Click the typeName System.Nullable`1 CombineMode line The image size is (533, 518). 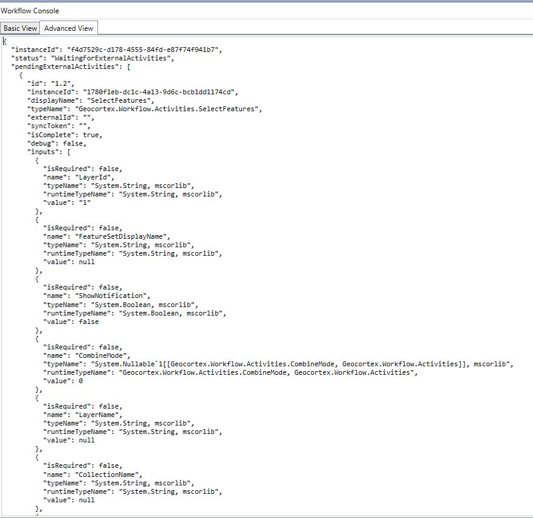click(x=278, y=364)
